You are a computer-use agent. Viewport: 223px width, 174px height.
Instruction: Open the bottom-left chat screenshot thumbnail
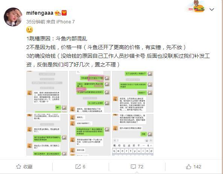pos(47,135)
